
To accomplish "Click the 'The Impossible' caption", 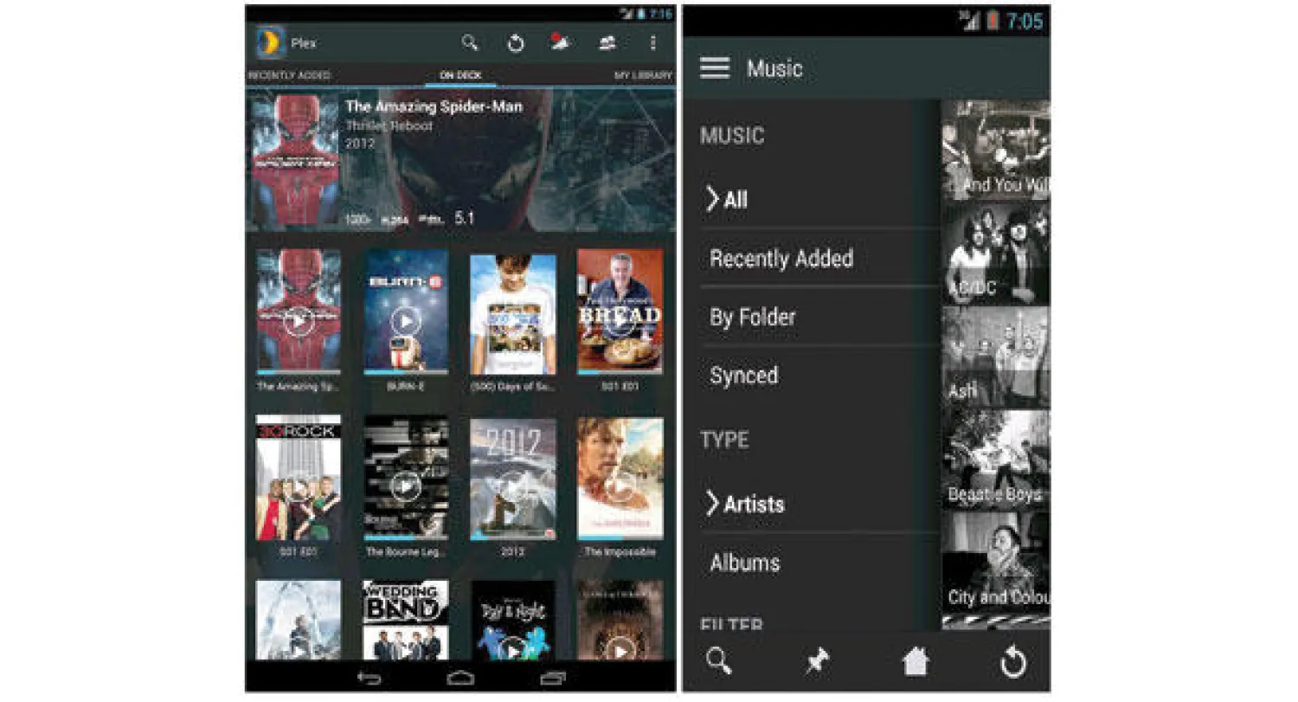I will point(620,551).
